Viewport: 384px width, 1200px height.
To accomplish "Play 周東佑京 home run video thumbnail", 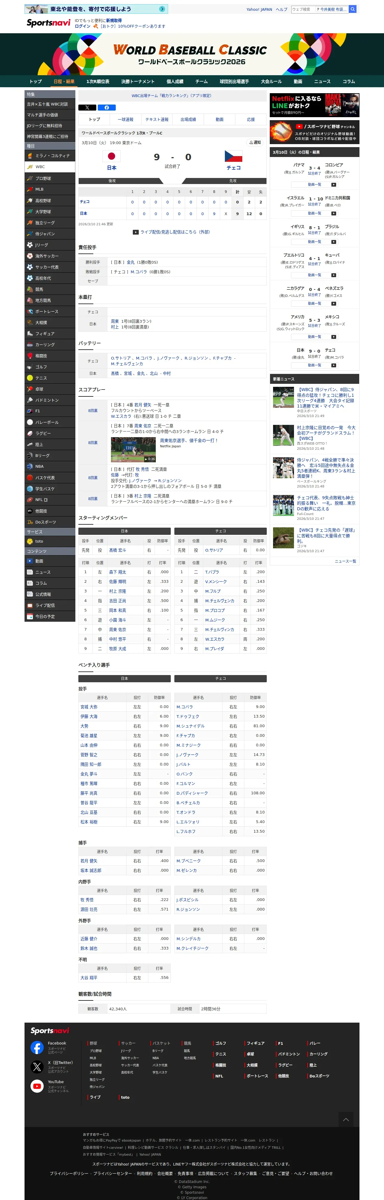I will (133, 449).
